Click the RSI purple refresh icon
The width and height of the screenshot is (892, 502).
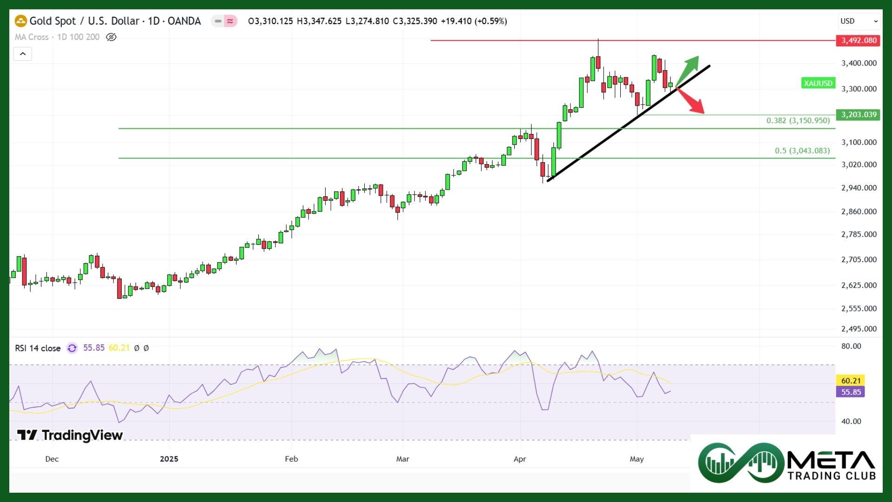tap(72, 348)
